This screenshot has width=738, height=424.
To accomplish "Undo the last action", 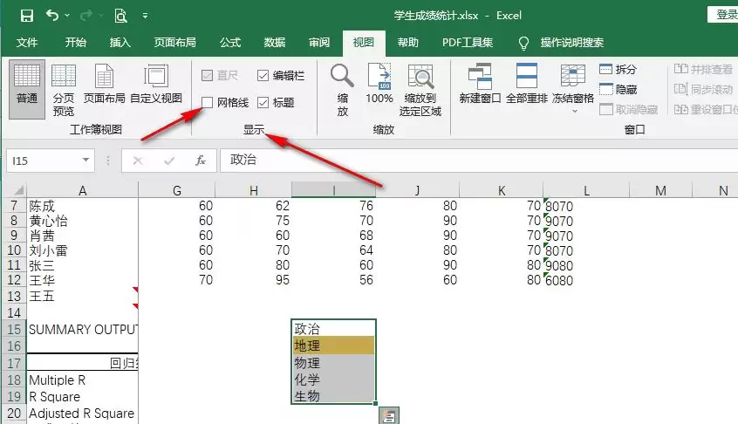I will pyautogui.click(x=51, y=16).
